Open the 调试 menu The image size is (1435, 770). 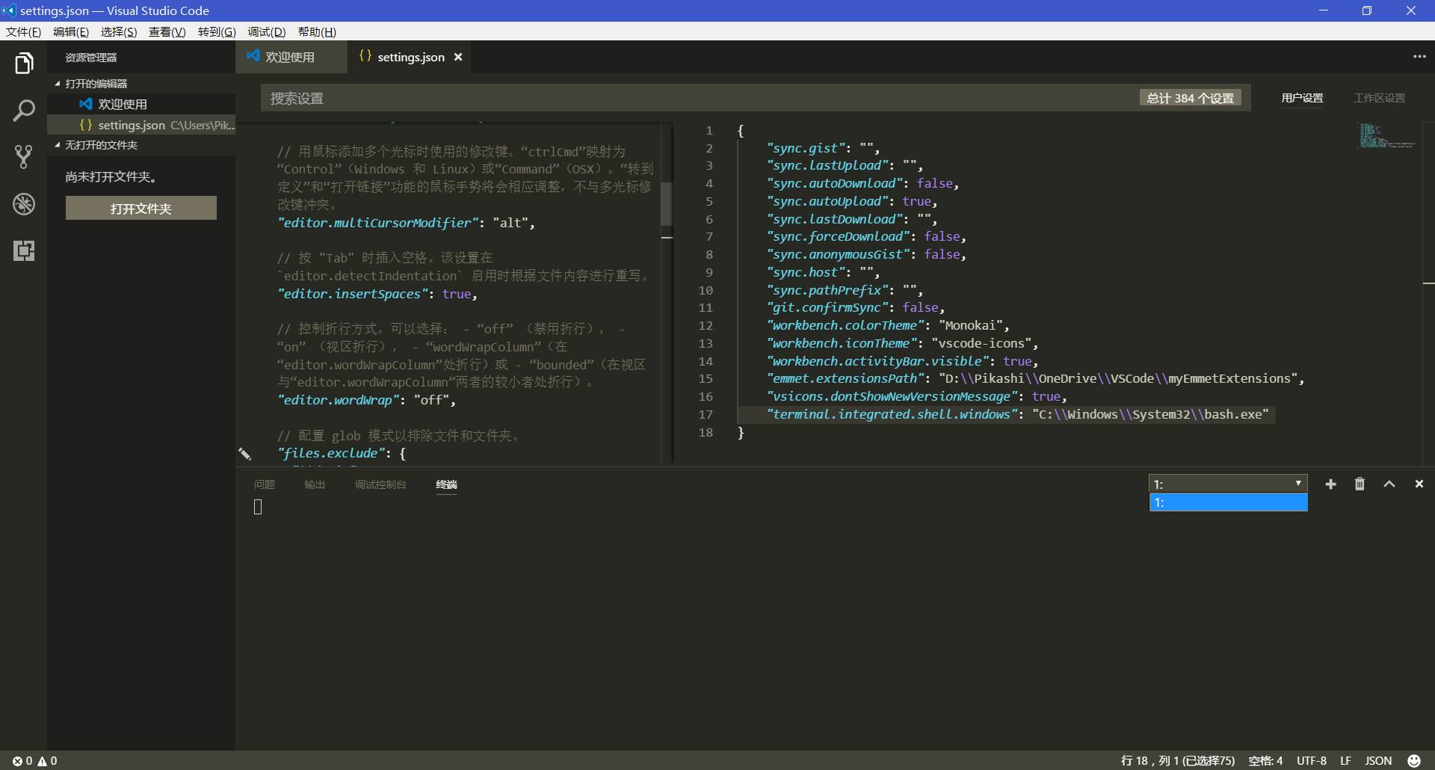pos(266,31)
